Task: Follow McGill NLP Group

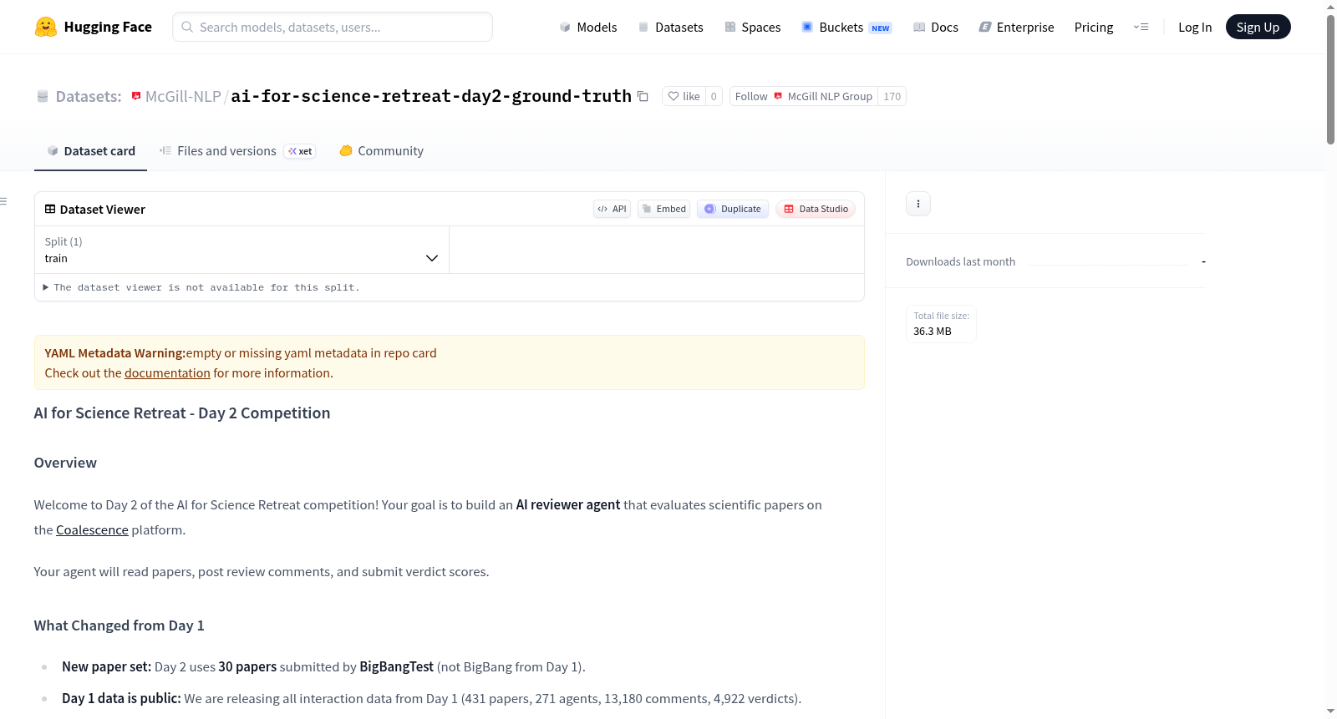Action: point(804,96)
